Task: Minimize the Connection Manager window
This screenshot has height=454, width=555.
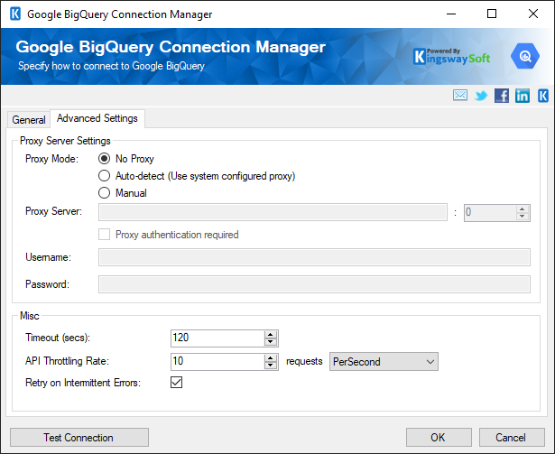Action: click(451, 14)
